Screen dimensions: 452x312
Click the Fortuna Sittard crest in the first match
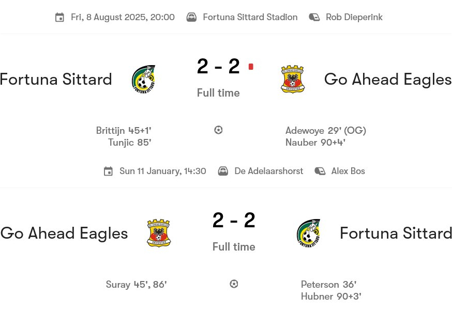click(143, 79)
